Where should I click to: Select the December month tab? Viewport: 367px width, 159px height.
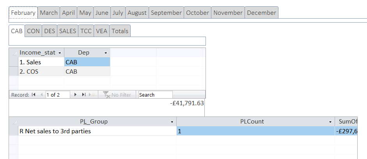[x=261, y=13]
